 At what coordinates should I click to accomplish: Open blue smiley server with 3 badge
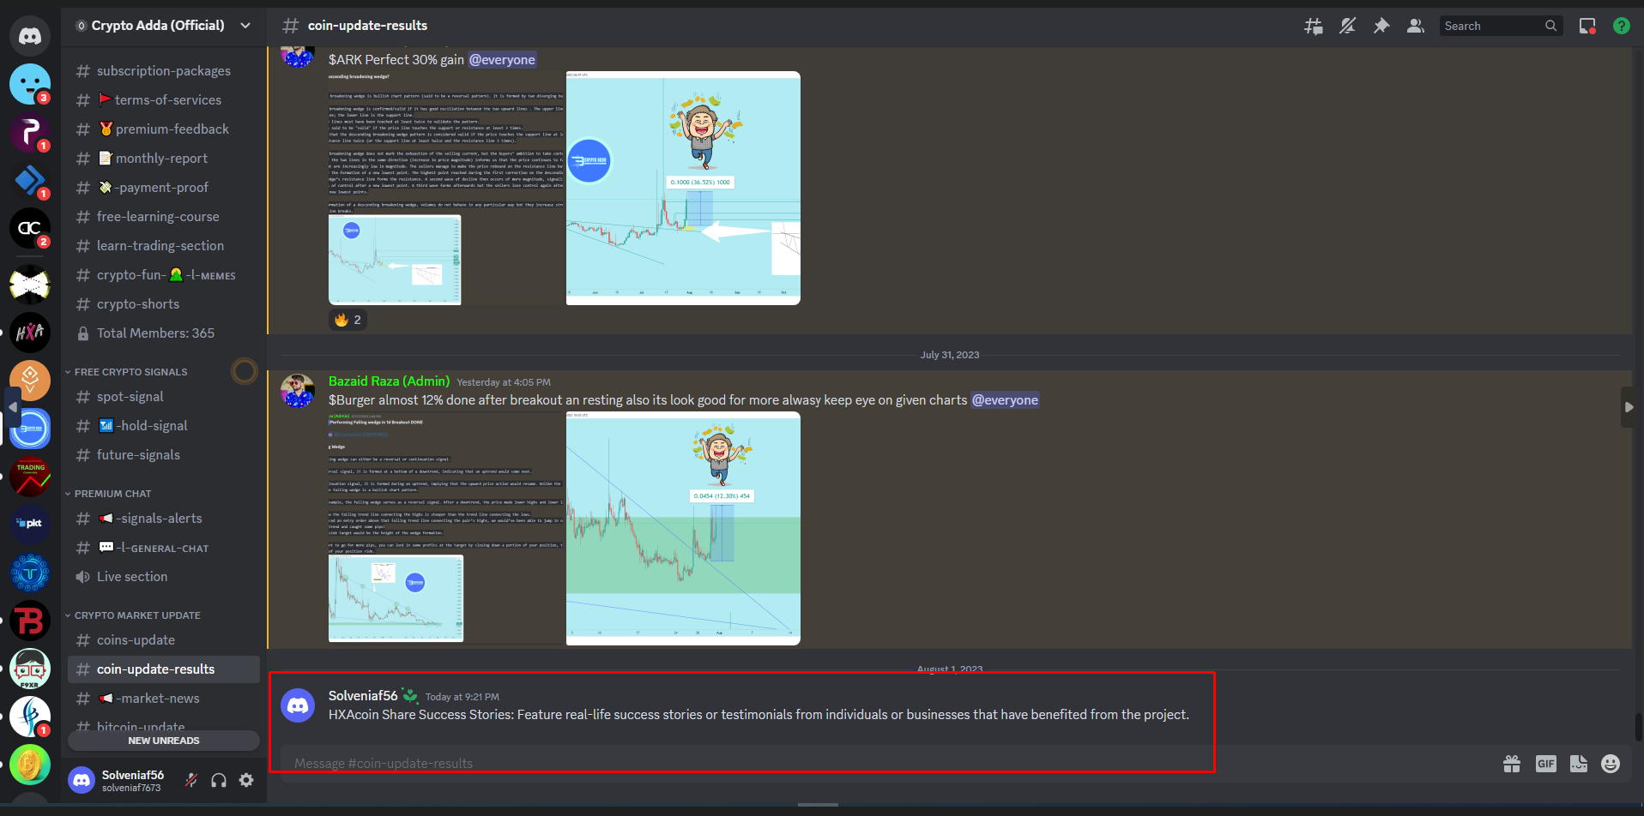pos(30,84)
